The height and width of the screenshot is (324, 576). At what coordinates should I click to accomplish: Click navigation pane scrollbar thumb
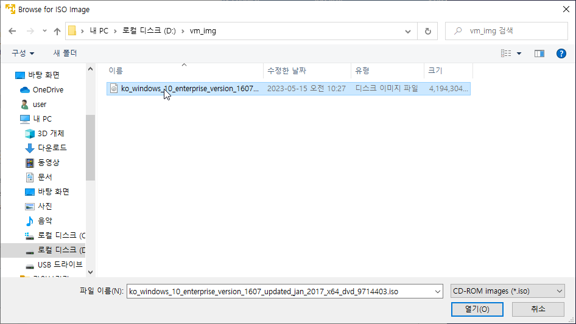tap(90, 148)
